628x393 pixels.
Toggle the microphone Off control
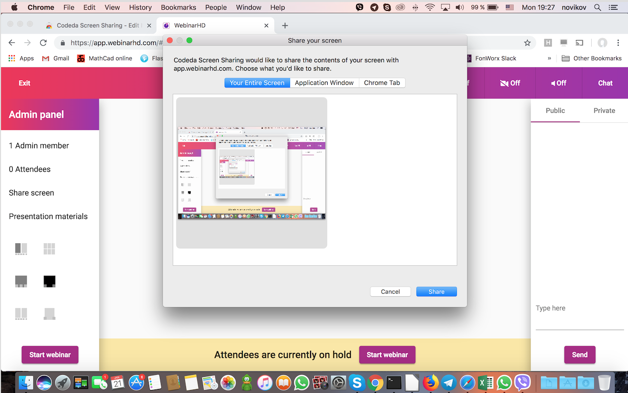pos(558,83)
